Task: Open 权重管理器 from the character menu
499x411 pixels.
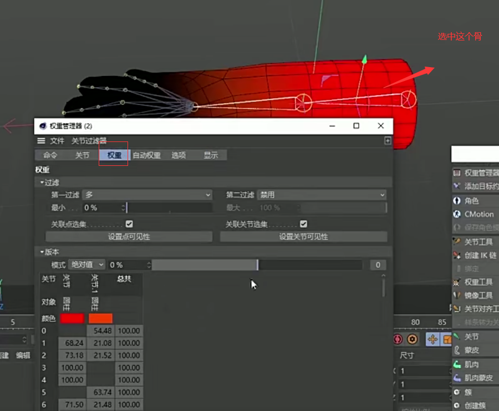Action: click(476, 173)
